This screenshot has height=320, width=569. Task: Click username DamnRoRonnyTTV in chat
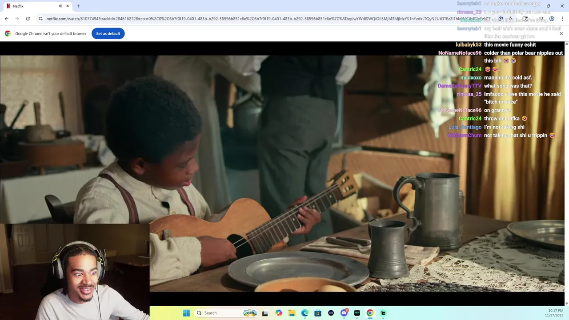click(460, 86)
